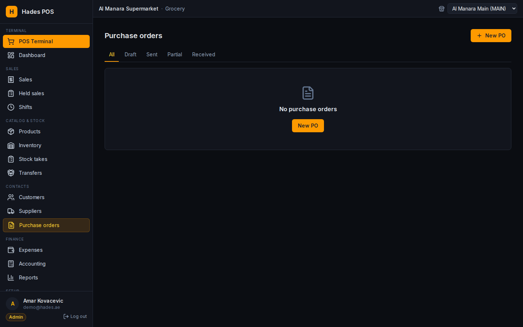Click the Sales receipt icon
Viewport: 523px width, 327px height.
(x=11, y=80)
